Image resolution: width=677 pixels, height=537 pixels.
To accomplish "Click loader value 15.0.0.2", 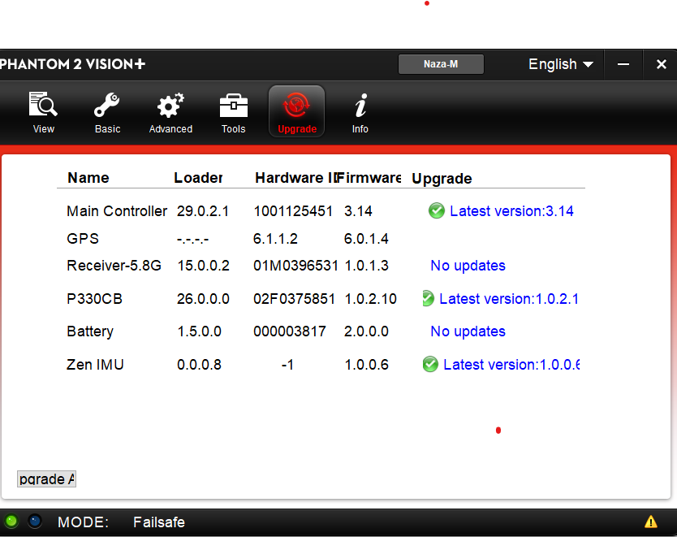I will 204,266.
